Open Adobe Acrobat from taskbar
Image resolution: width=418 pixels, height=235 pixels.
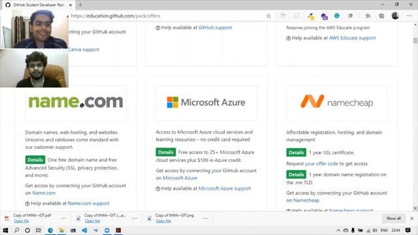click(x=118, y=230)
